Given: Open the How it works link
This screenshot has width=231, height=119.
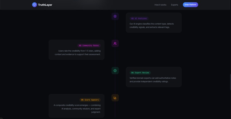Looking at the screenshot, I should 160,5.
